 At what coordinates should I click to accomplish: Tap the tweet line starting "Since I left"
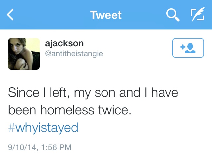[x=93, y=93]
